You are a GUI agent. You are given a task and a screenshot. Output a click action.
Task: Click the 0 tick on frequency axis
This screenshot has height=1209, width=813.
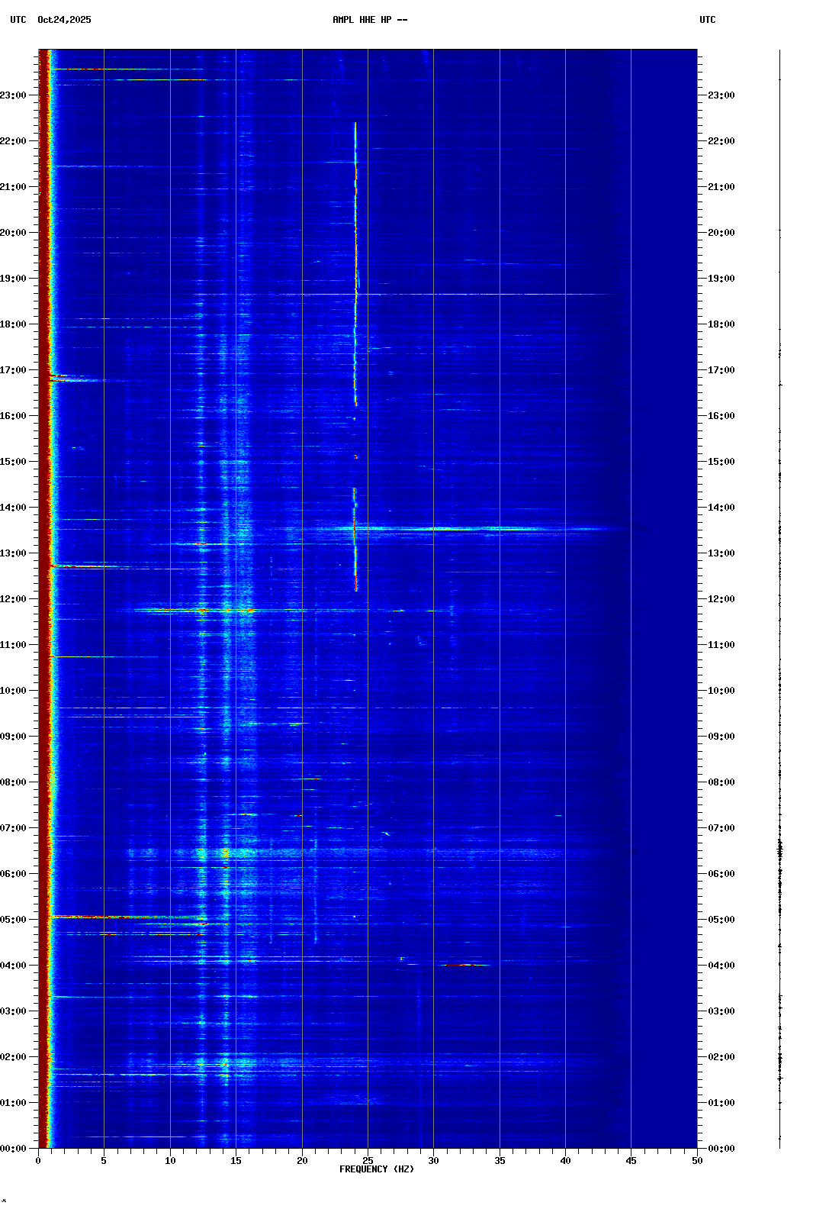(38, 1160)
